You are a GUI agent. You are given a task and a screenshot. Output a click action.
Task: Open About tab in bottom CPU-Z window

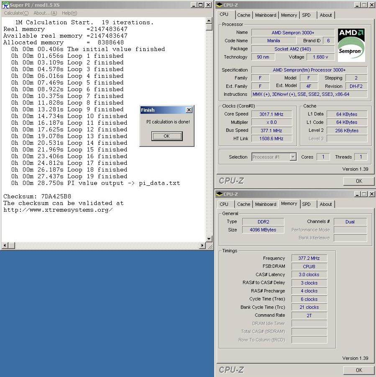325,204
